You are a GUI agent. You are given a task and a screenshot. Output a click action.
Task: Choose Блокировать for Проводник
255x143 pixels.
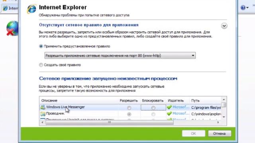(x=153, y=114)
